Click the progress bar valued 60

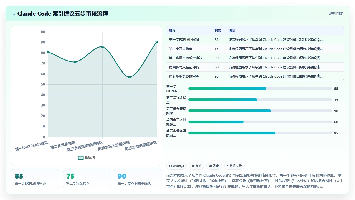point(260,122)
